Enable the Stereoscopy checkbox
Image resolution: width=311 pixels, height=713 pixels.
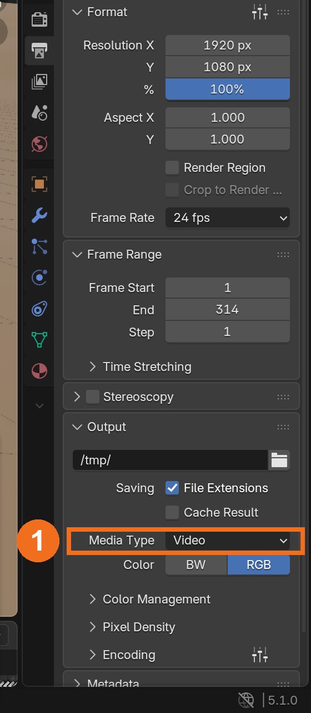(93, 397)
